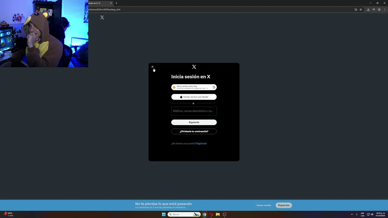Expand the Google account chooser arrow
This screenshot has height=218, width=388.
207,88
